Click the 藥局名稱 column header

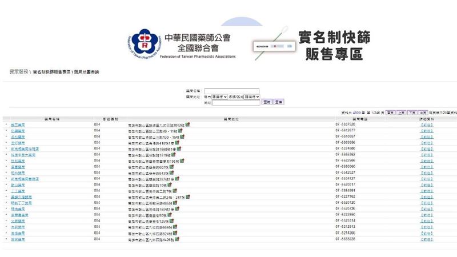pyautogui.click(x=52, y=119)
